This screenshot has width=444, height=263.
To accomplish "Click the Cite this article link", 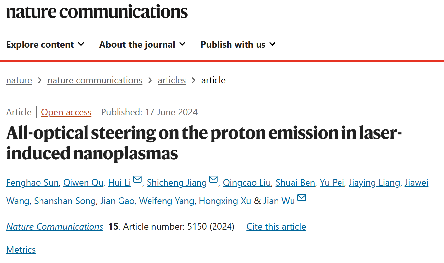I will 276,227.
